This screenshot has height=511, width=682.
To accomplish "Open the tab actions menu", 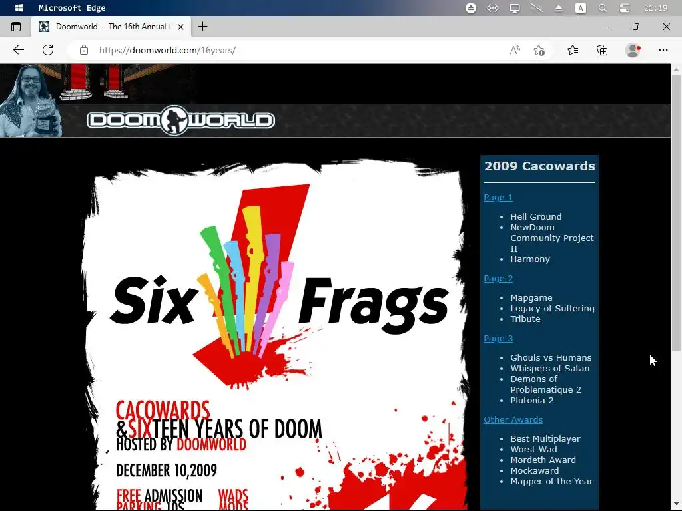I will (16, 27).
